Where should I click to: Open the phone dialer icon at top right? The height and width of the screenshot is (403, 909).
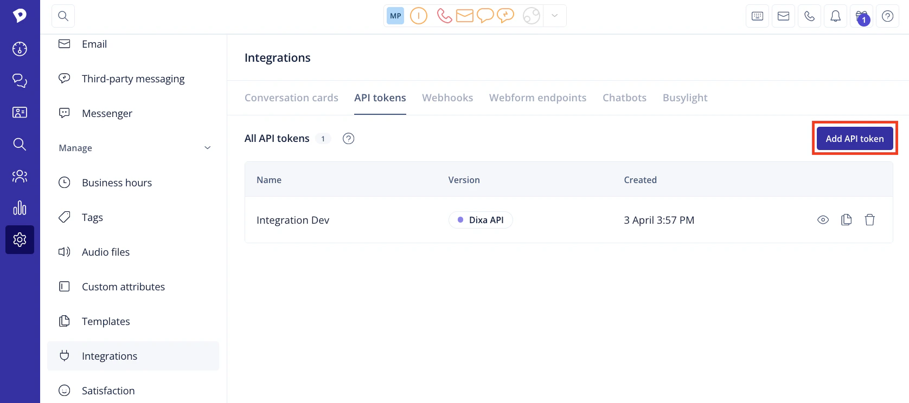coord(810,16)
